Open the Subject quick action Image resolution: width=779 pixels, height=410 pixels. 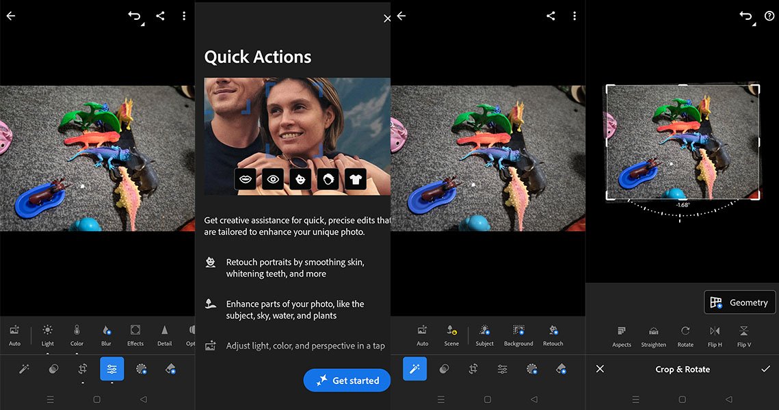pyautogui.click(x=484, y=335)
